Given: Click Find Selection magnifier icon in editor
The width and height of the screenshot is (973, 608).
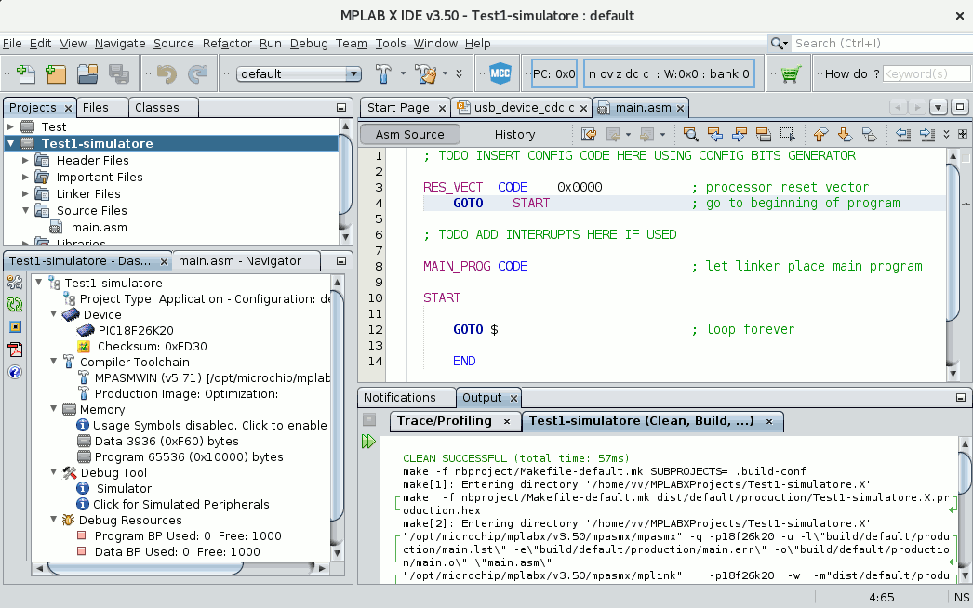Looking at the screenshot, I should click(690, 134).
